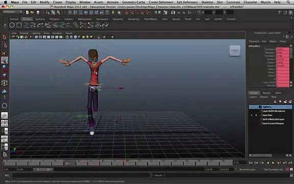Click the time range slider bar
294x184 pixels.
click(43, 169)
